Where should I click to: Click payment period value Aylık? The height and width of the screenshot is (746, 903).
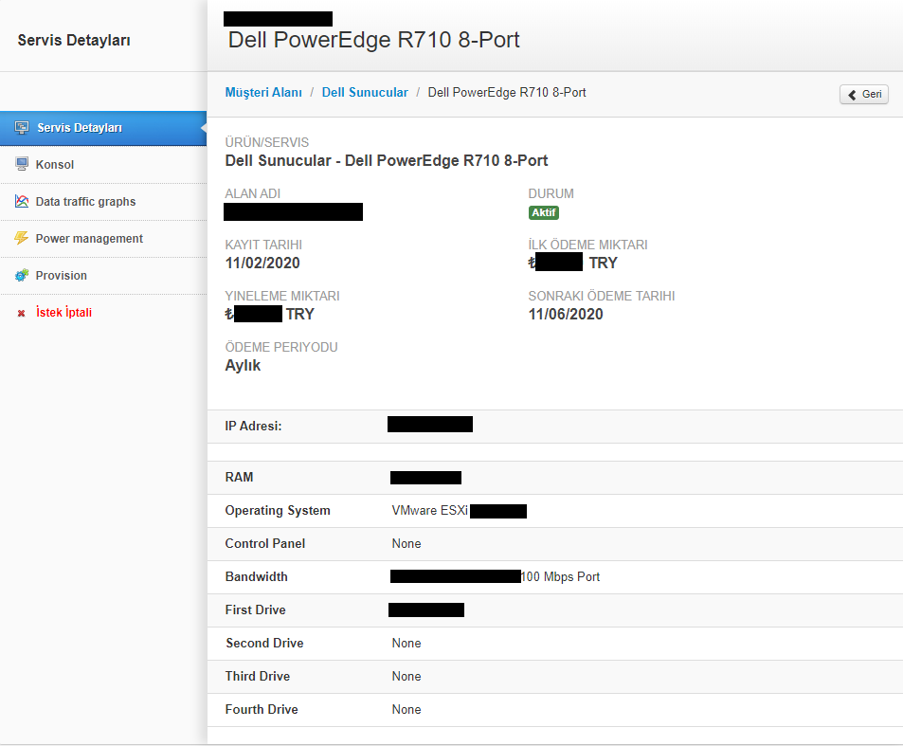point(243,366)
